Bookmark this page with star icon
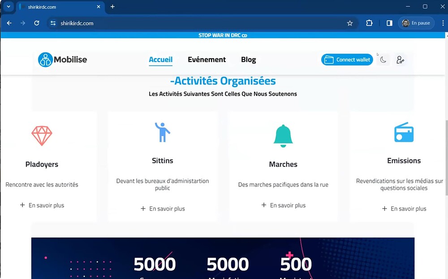 [350, 23]
